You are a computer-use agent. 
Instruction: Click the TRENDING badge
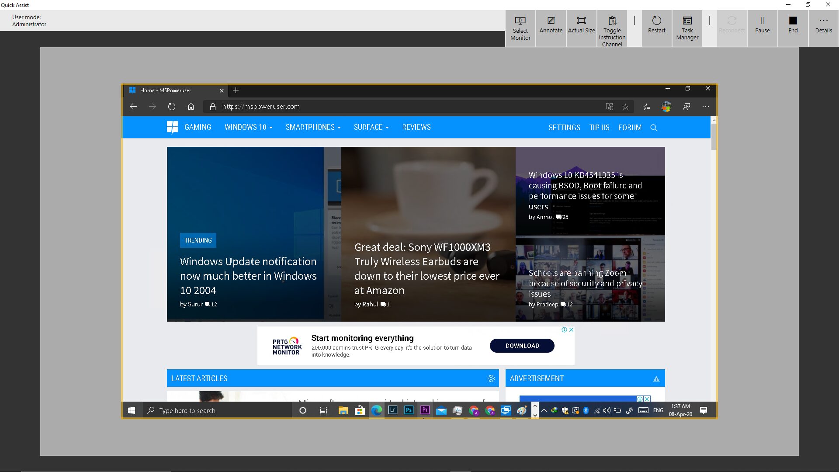tap(198, 240)
